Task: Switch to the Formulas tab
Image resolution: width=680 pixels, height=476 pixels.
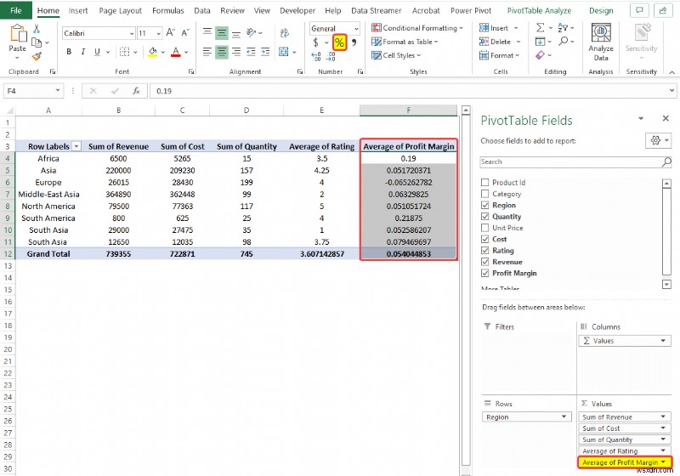Action: (167, 10)
